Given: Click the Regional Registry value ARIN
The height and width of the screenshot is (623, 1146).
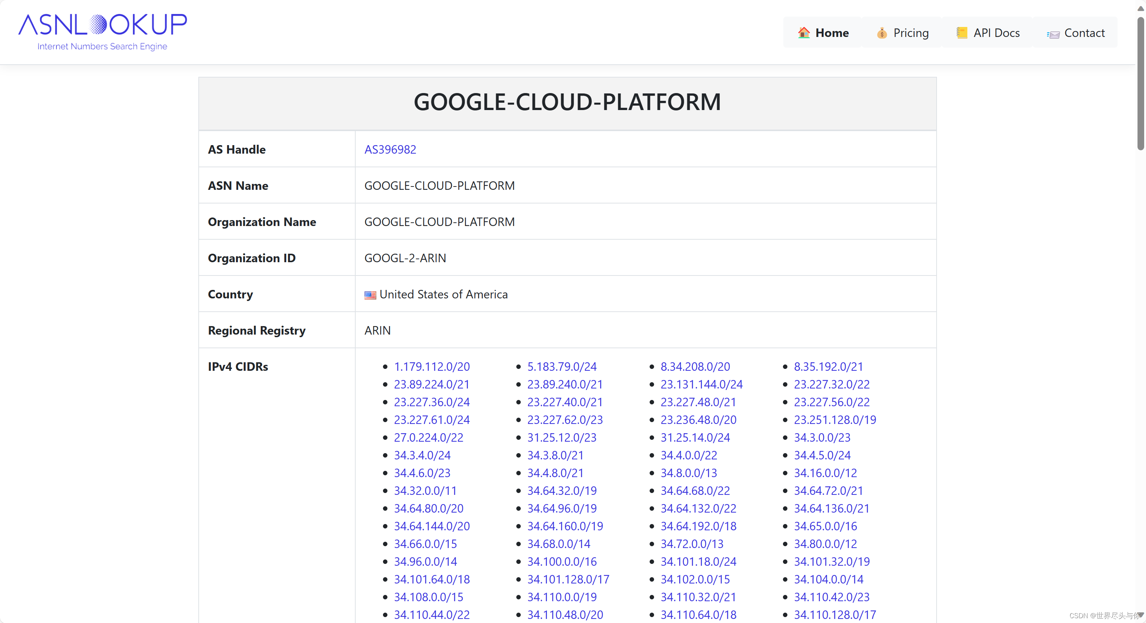Looking at the screenshot, I should 377,331.
